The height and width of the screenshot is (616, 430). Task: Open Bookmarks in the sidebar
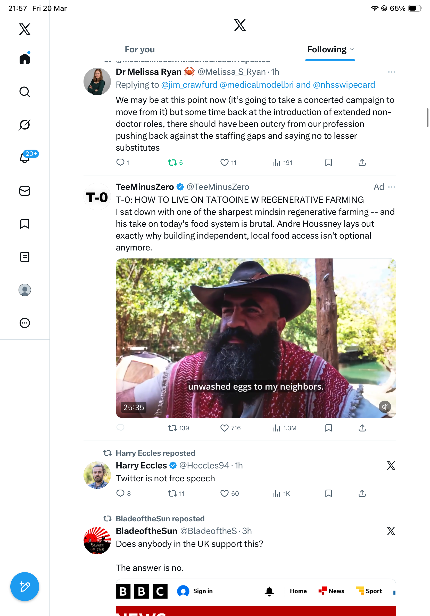coord(25,224)
